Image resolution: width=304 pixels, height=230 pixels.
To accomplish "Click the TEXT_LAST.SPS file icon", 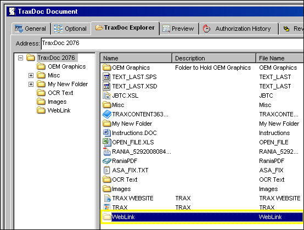I will pos(106,77).
